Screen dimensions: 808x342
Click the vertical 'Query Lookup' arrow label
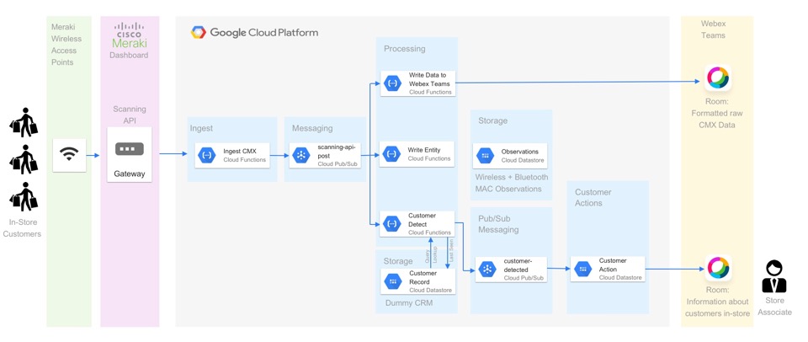(431, 256)
